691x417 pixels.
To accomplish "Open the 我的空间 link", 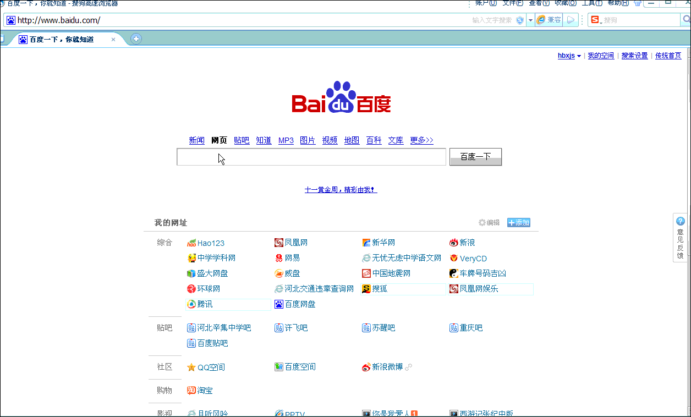I will point(601,56).
